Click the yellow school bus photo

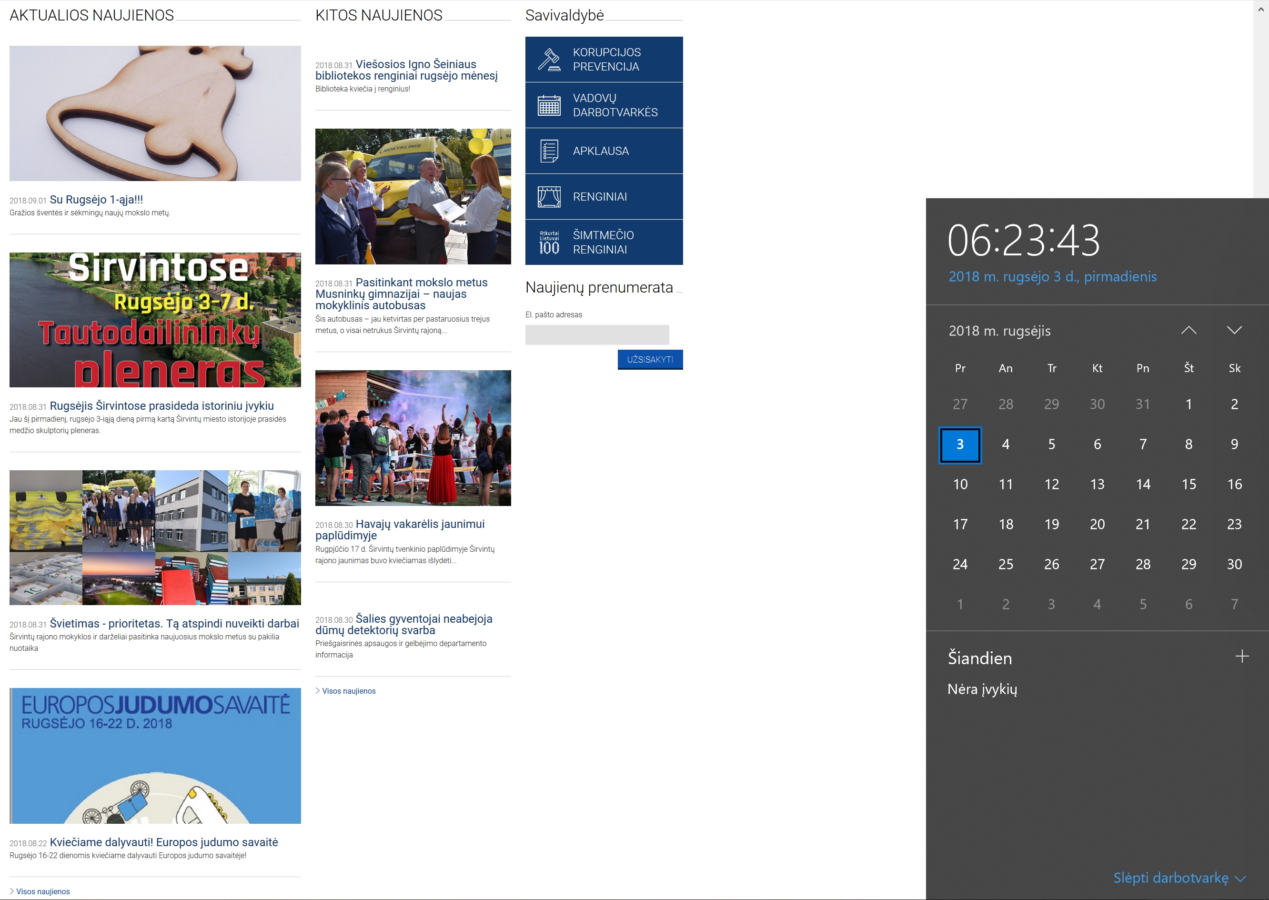coord(413,197)
